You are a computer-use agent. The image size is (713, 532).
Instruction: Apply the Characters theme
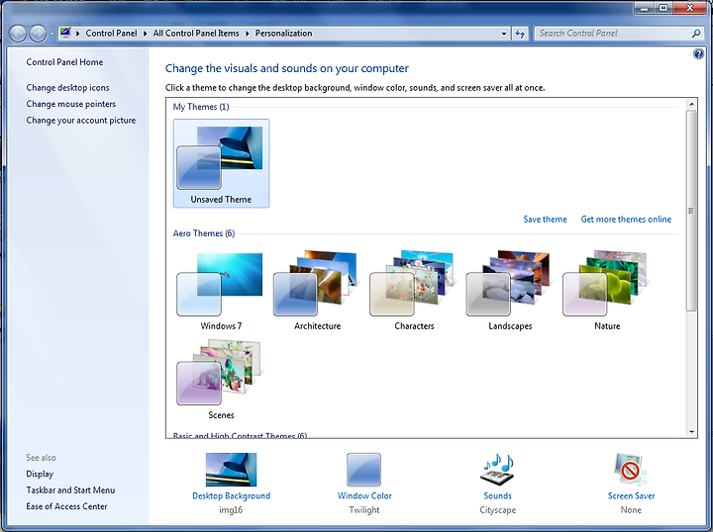tap(414, 291)
